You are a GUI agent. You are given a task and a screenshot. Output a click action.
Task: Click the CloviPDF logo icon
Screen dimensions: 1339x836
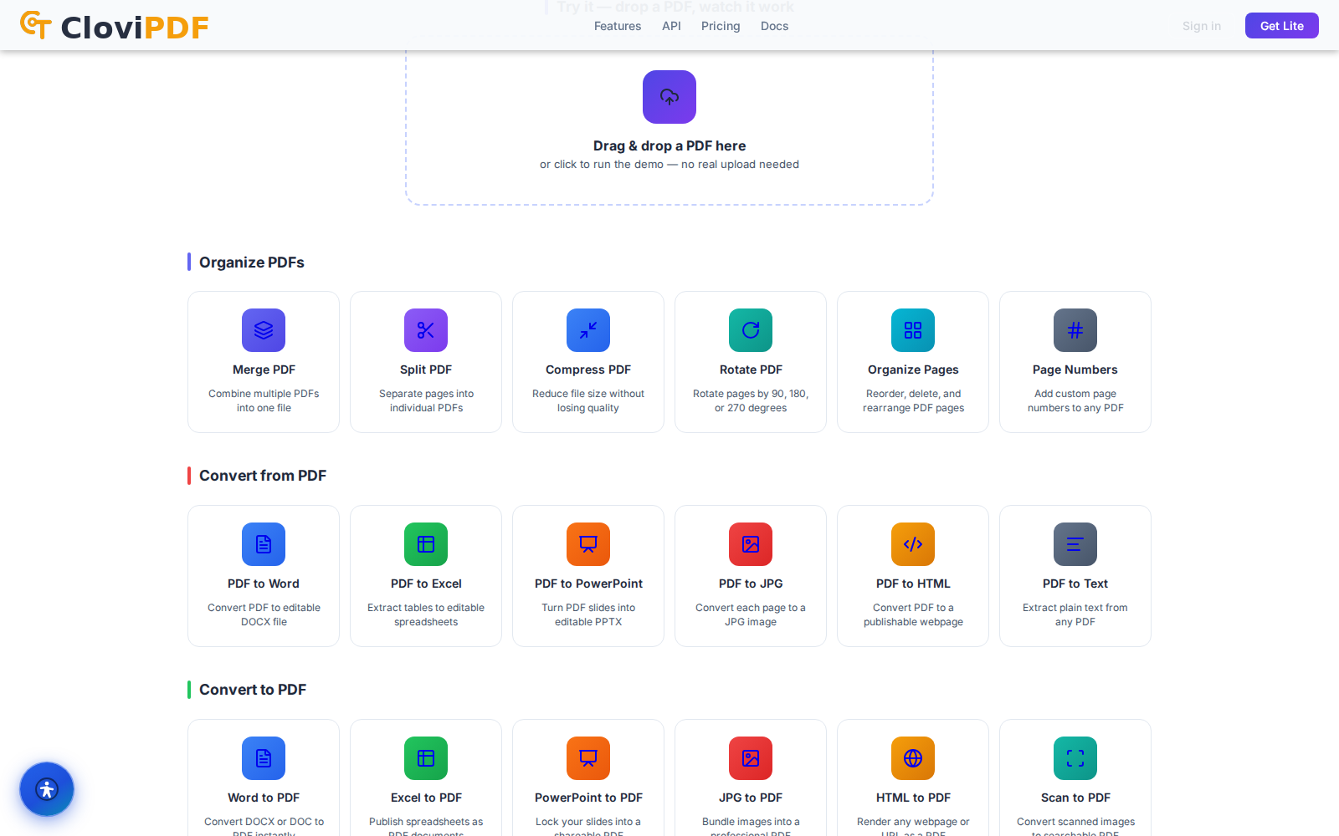coord(36,25)
